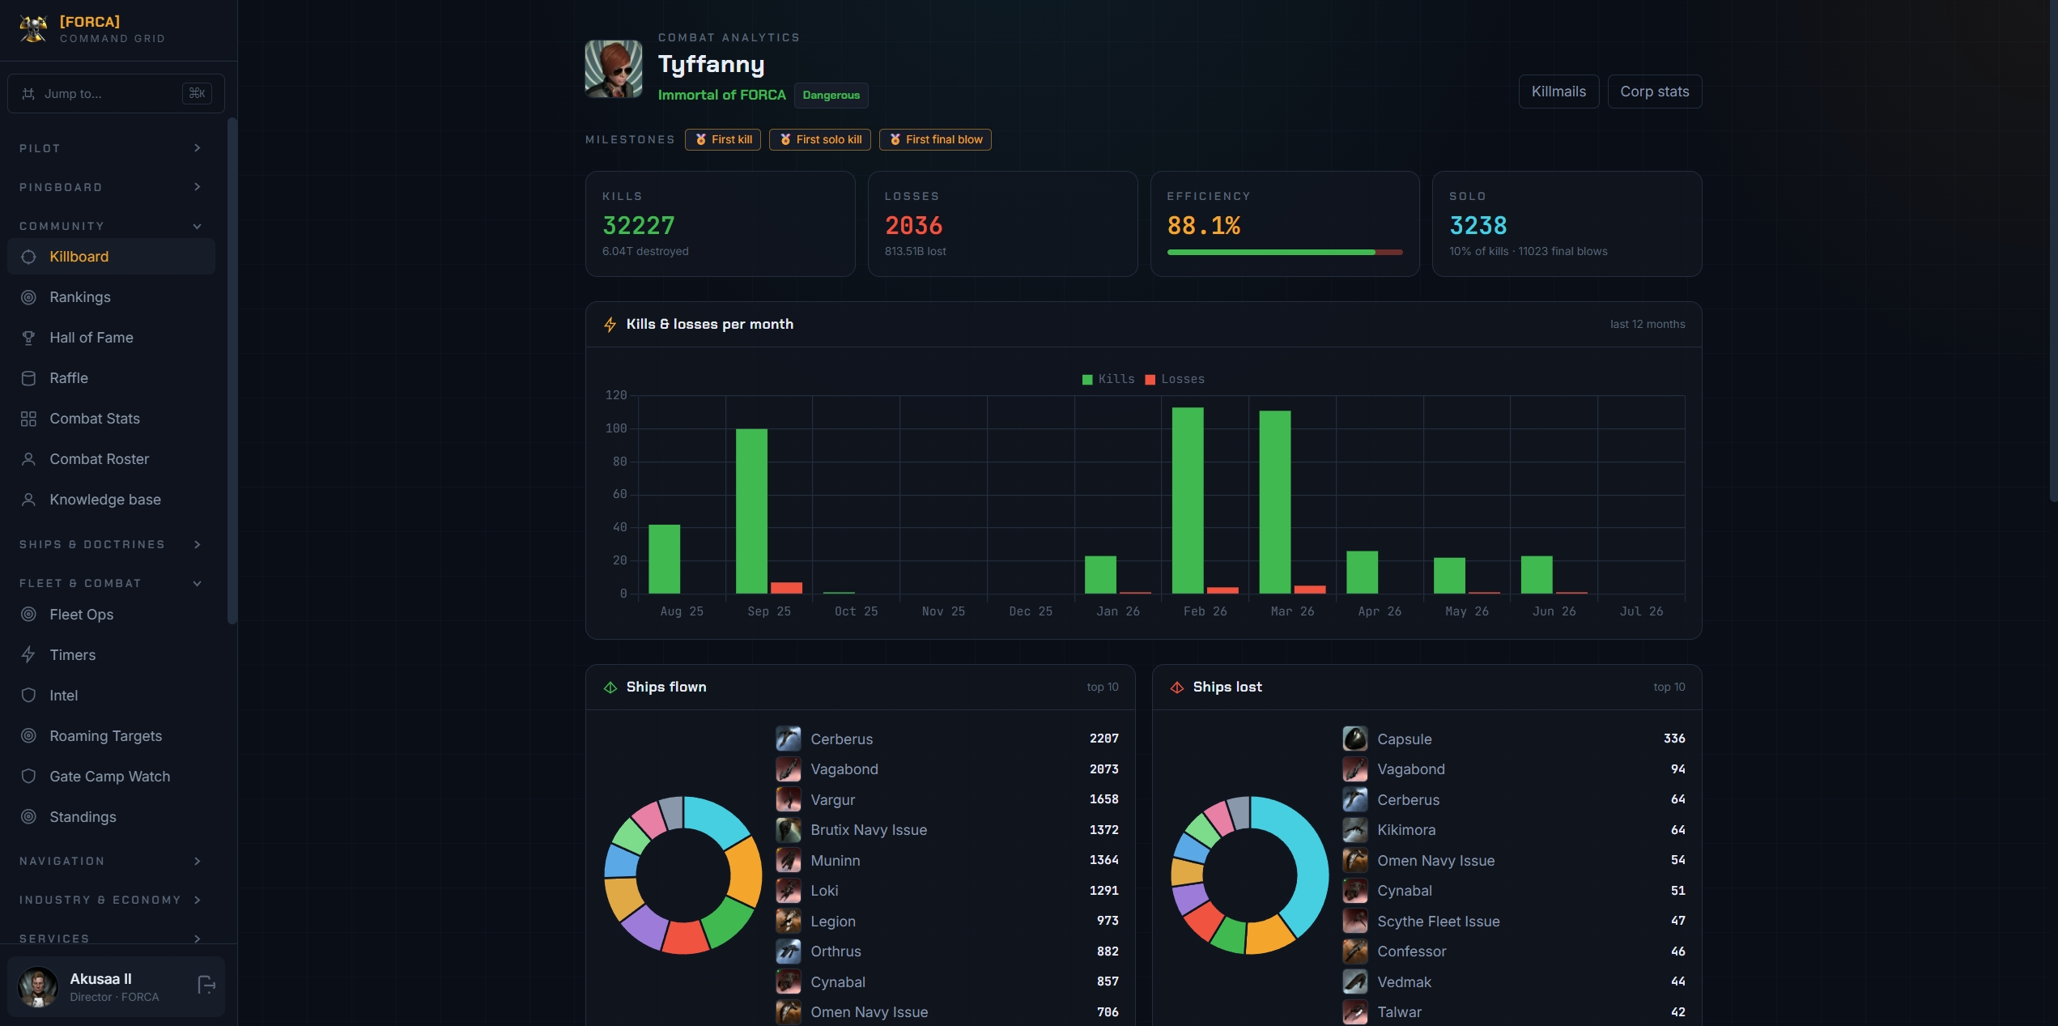This screenshot has height=1026, width=2058.
Task: Toggle the Losses series in chart legend
Action: click(1175, 379)
